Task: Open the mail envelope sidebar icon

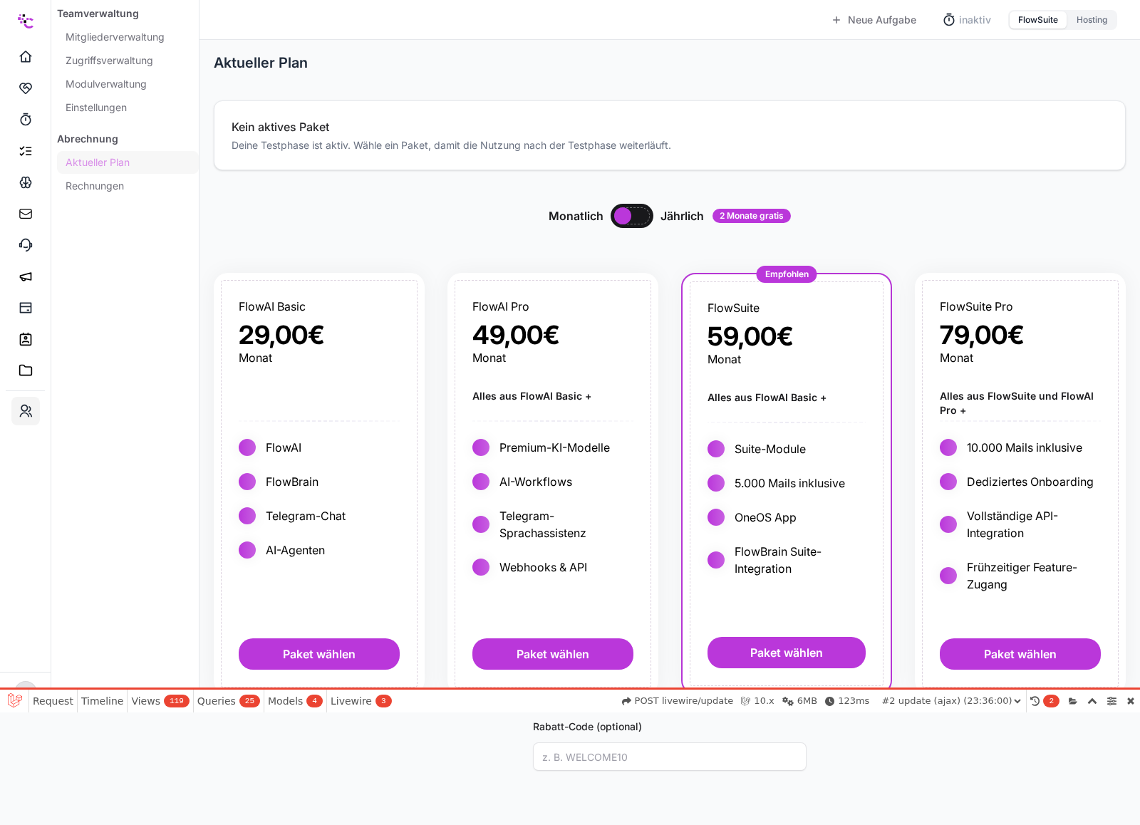Action: click(x=26, y=214)
